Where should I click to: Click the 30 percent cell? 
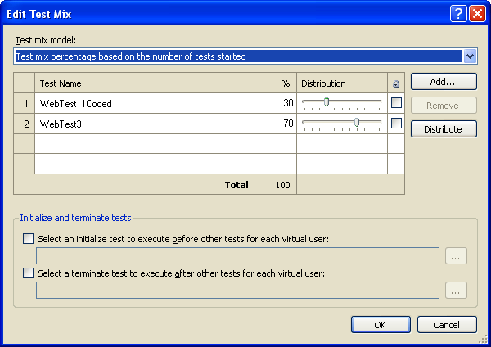pyautogui.click(x=276, y=103)
